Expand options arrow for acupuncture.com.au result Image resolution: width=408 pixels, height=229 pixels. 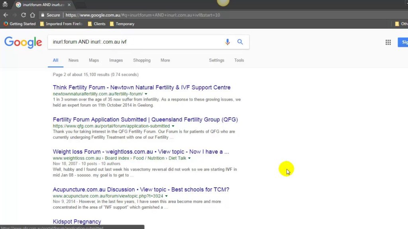tap(166, 196)
